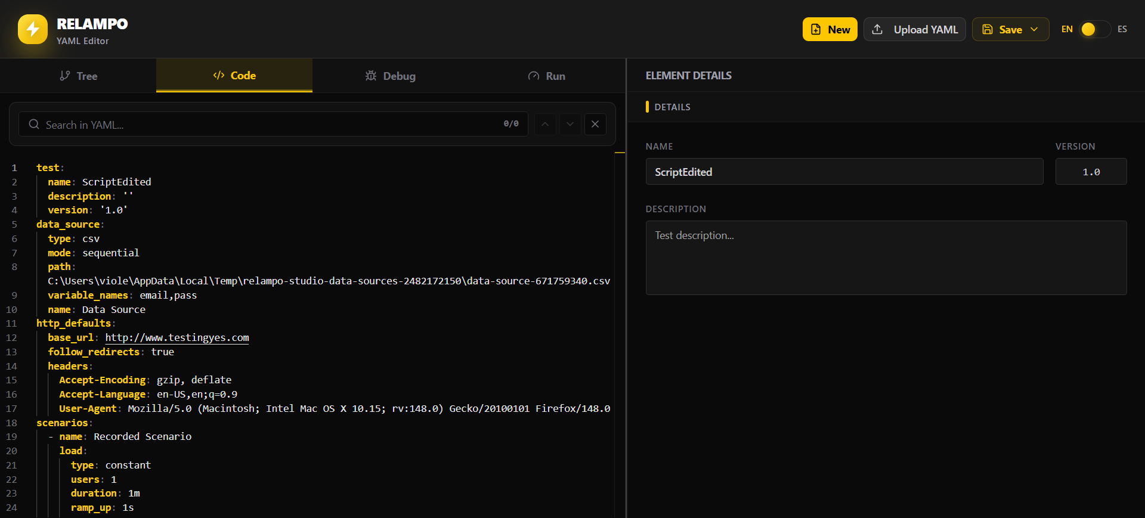
Task: Open the base_url link testingyes.com
Action: [x=177, y=337]
